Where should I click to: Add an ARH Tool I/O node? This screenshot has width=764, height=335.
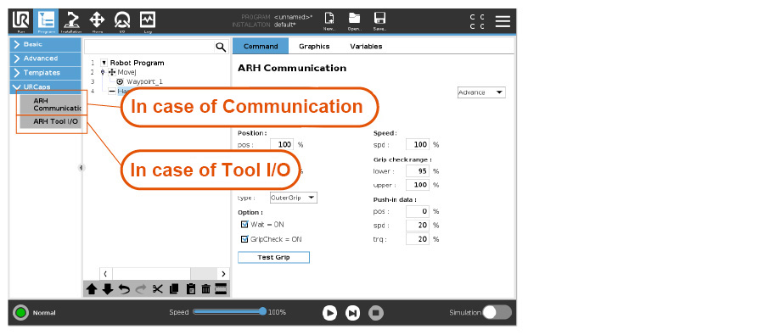[x=51, y=122]
